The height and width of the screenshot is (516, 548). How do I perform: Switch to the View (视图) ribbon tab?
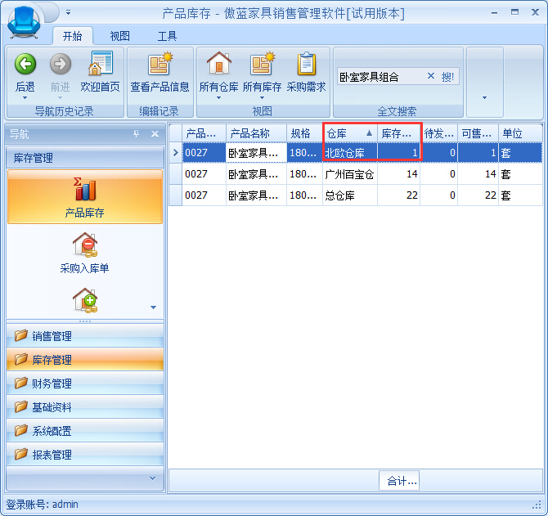coord(119,36)
